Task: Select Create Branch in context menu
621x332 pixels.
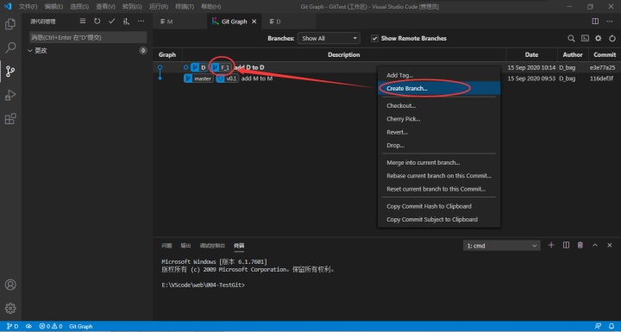Action: click(439, 88)
